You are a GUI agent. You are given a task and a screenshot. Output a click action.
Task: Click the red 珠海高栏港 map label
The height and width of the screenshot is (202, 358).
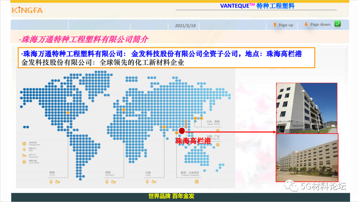(x=193, y=141)
